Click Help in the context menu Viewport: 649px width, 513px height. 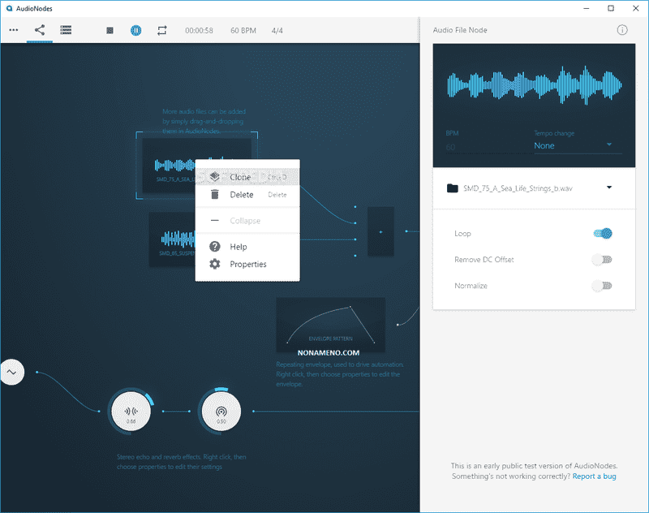click(x=238, y=247)
